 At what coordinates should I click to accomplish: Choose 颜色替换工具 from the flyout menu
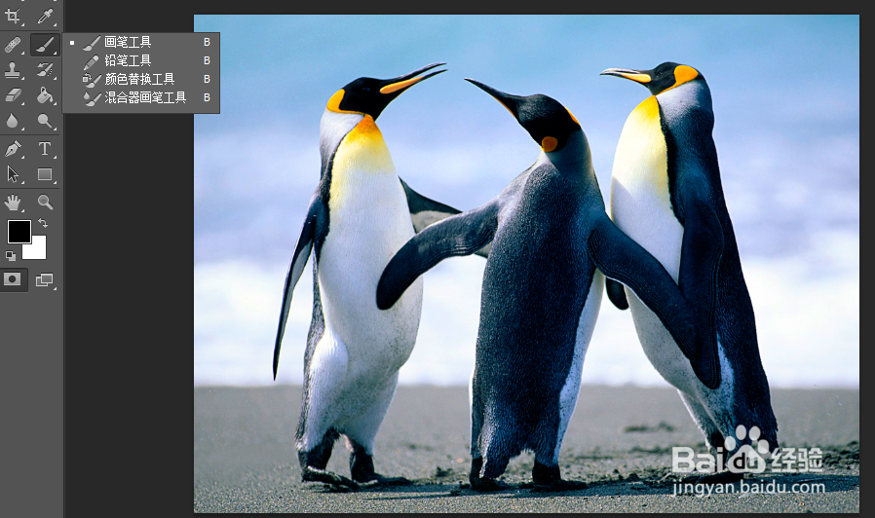(140, 79)
